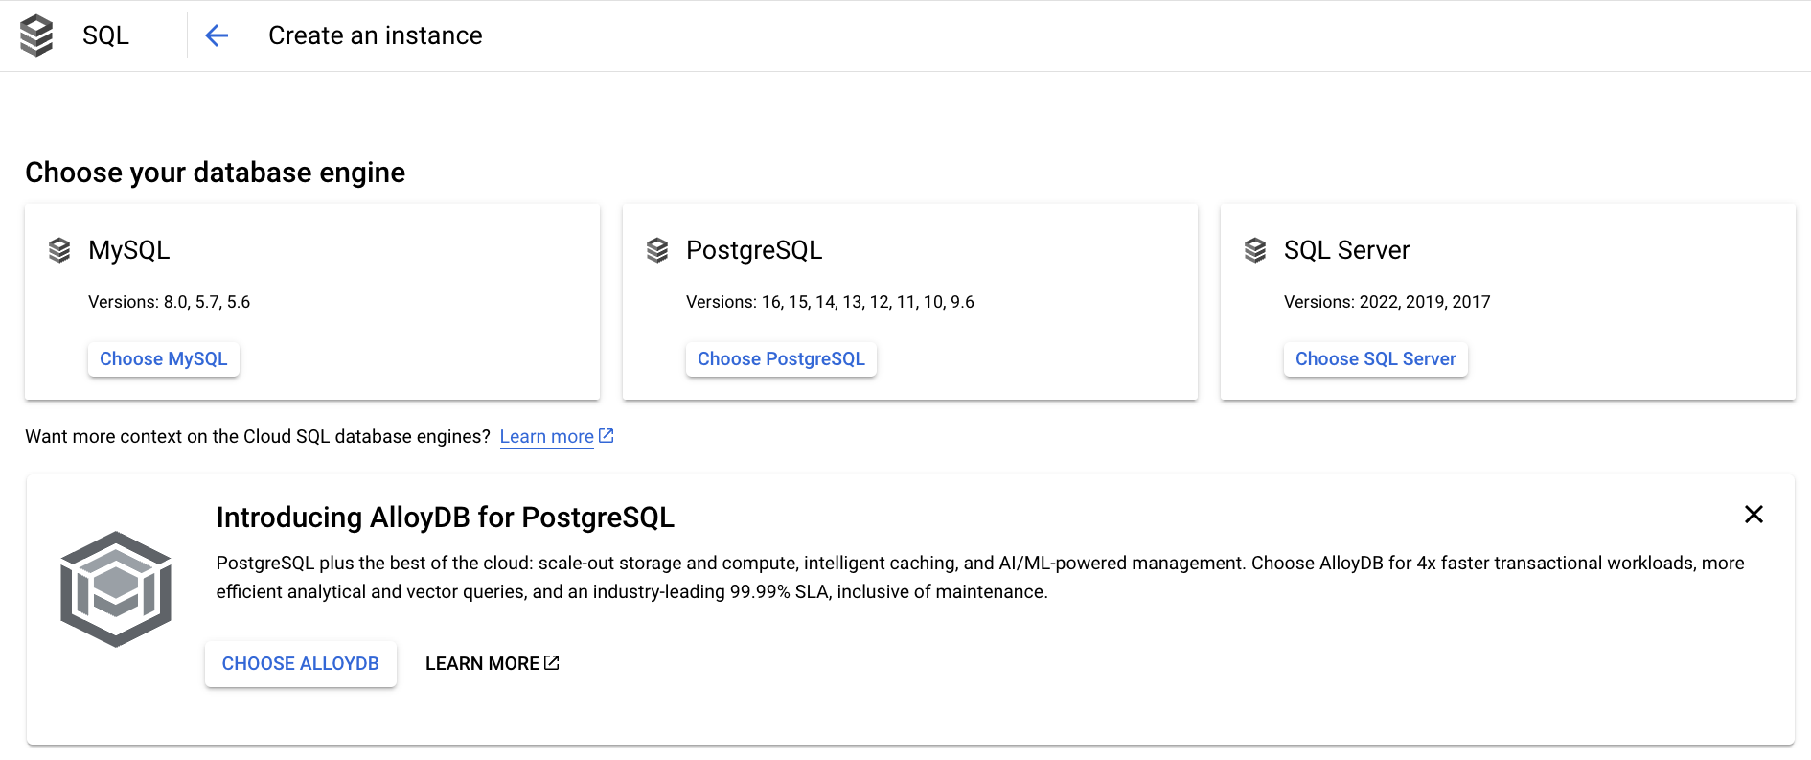The width and height of the screenshot is (1811, 760).
Task: Open the AlloyDB LEARN MORE link
Action: pos(492,664)
